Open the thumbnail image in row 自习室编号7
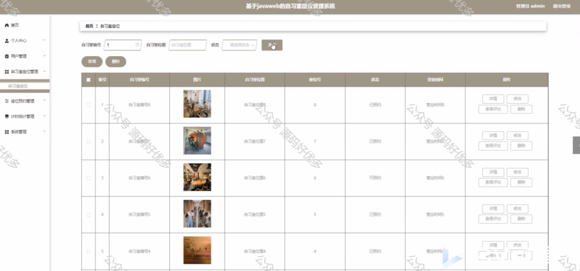Viewport: 580px width, 271px height. (x=197, y=141)
